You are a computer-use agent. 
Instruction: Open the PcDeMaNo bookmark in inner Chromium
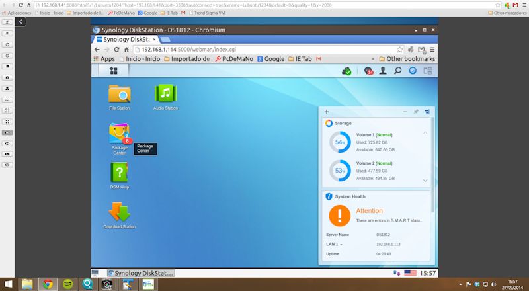click(234, 59)
